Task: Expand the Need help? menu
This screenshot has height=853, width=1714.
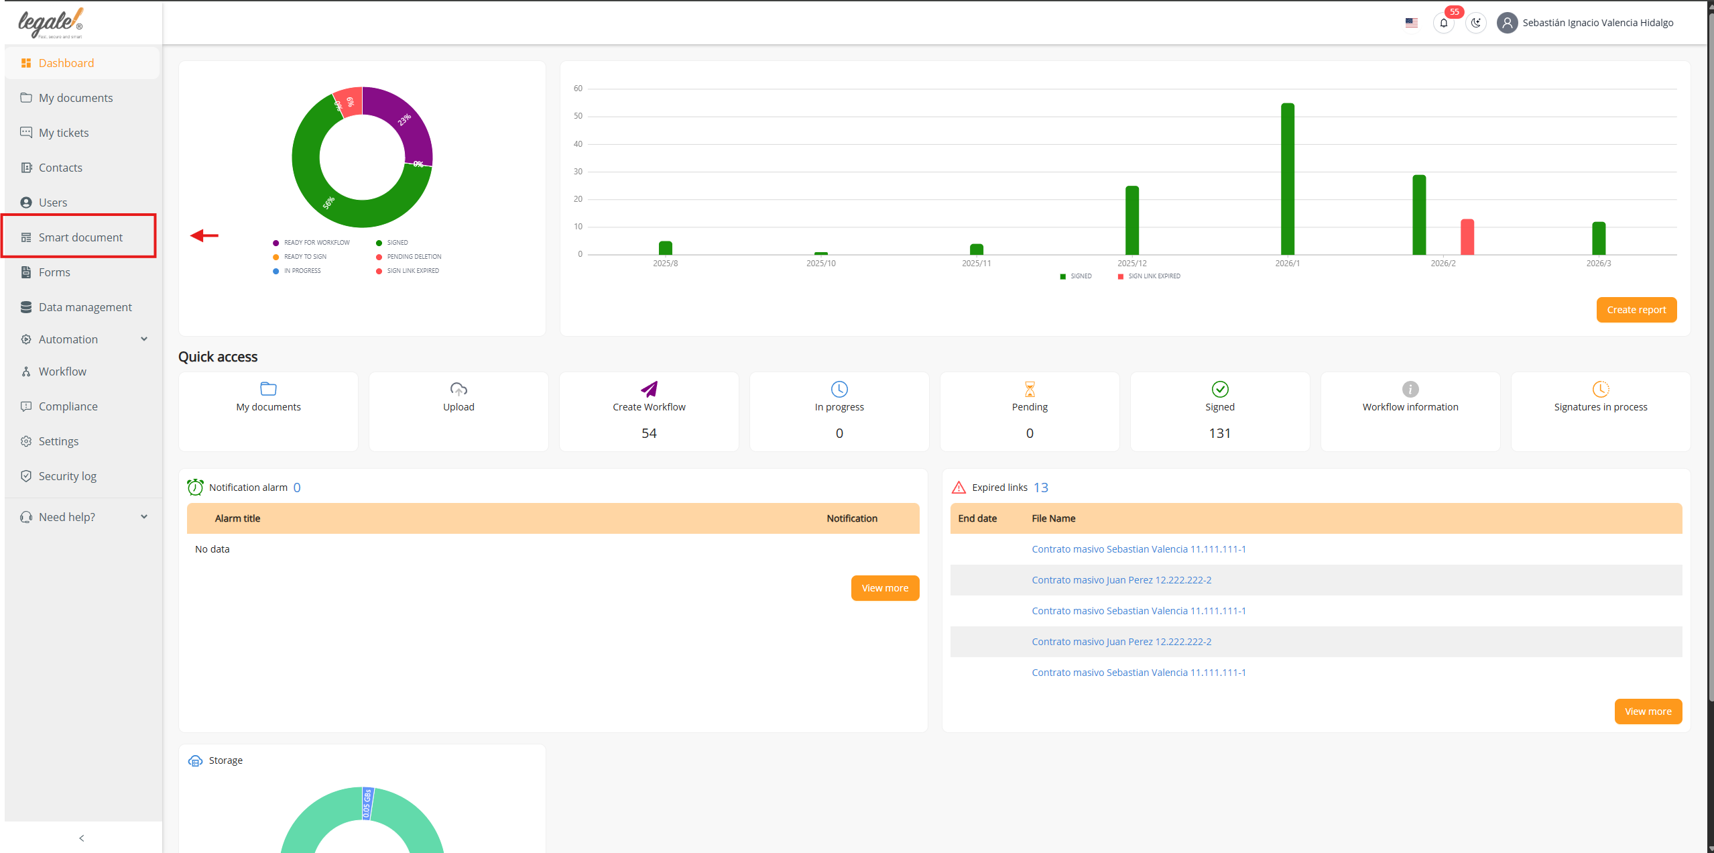Action: 144,517
